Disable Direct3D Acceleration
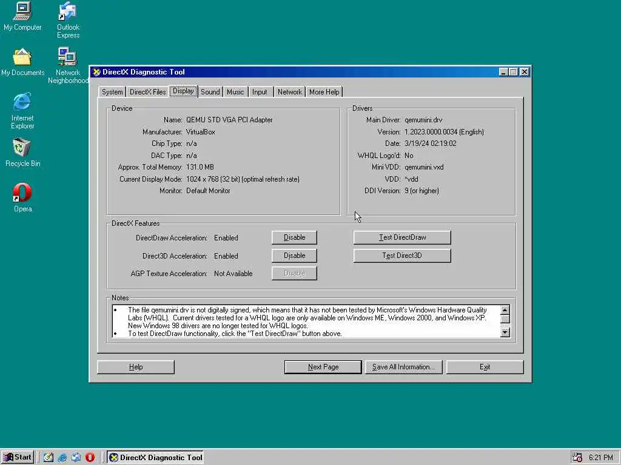621x465 pixels. [294, 256]
